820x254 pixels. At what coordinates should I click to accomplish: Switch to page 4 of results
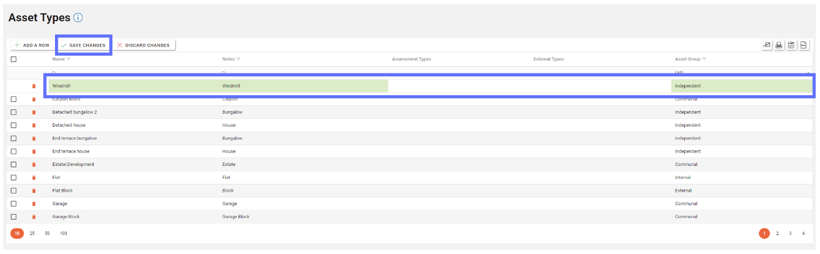point(803,233)
